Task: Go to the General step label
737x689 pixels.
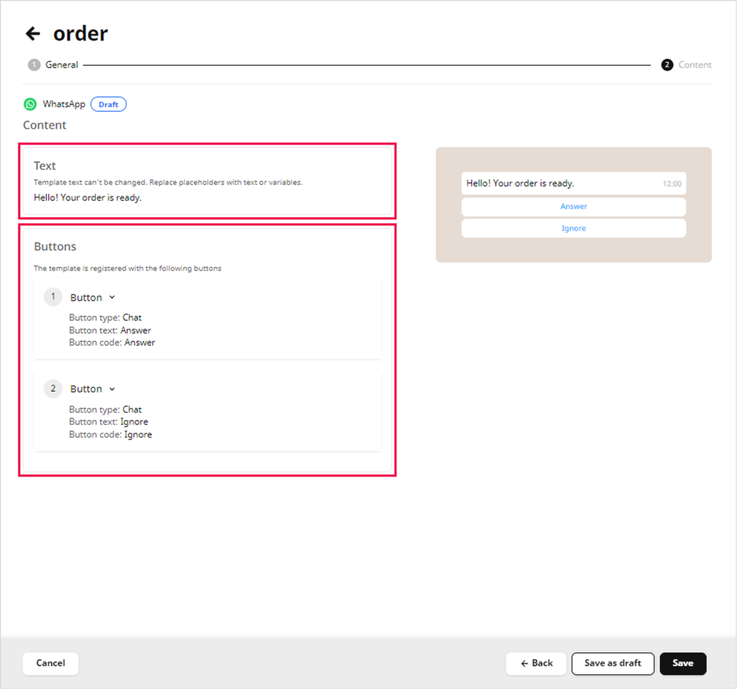Action: (62, 65)
